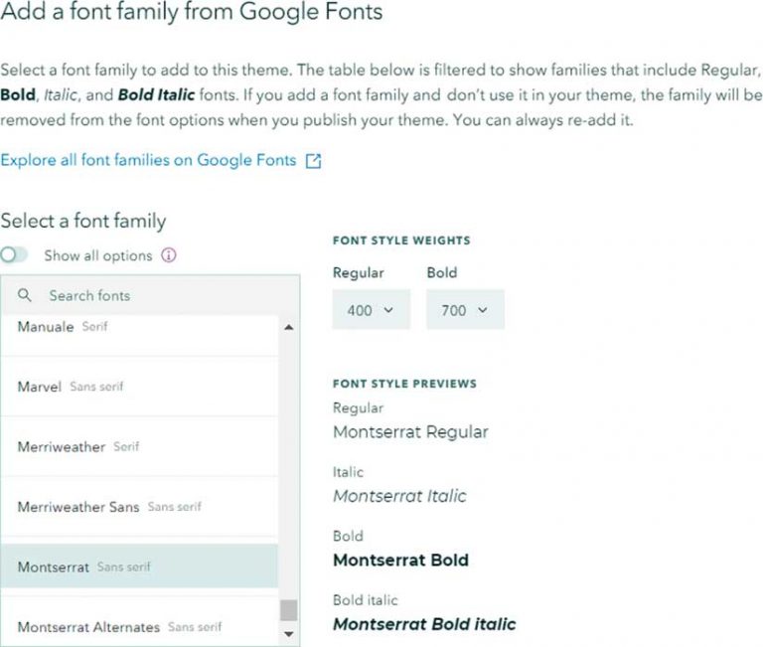The width and height of the screenshot is (763, 647).
Task: Click the font list scroll-down arrow
Action: (288, 634)
